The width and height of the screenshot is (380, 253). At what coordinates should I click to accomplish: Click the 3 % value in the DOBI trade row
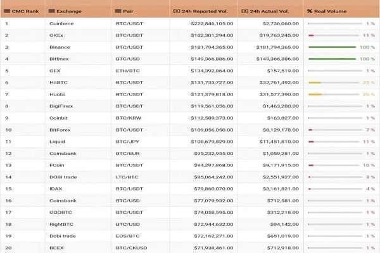(370, 177)
